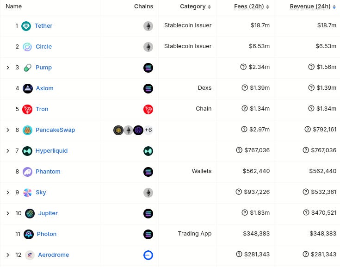This screenshot has height=267, width=340.
Task: Click Phantom's $562,440 revenue value
Action: [323, 171]
